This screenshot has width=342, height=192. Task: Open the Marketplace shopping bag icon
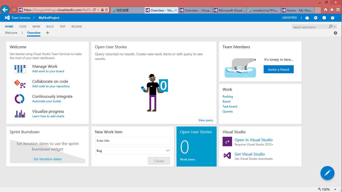(307, 18)
